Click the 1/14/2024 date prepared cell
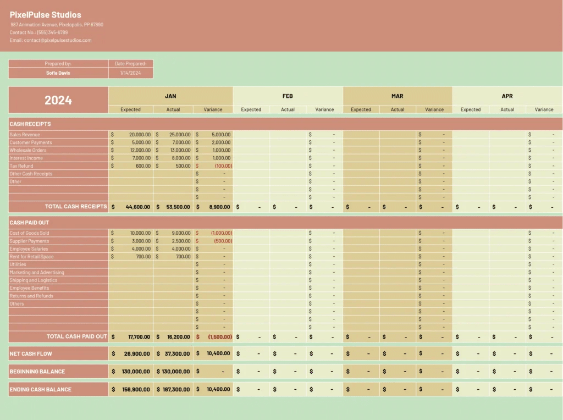Image resolution: width=563 pixels, height=420 pixels. [130, 73]
